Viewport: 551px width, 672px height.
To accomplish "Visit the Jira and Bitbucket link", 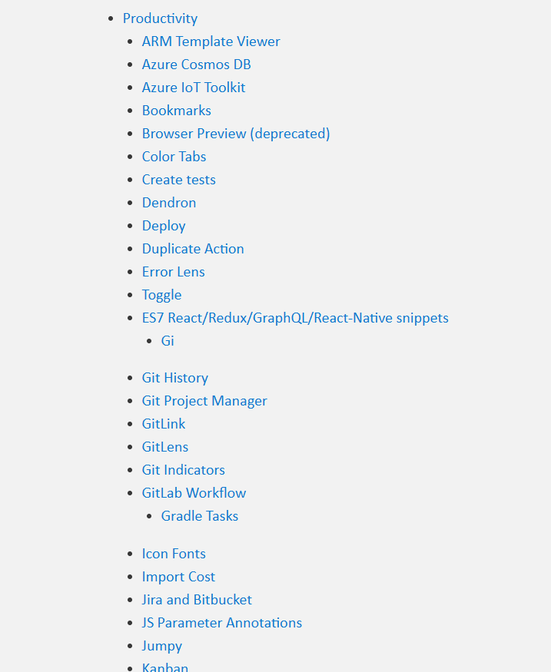I will (197, 600).
